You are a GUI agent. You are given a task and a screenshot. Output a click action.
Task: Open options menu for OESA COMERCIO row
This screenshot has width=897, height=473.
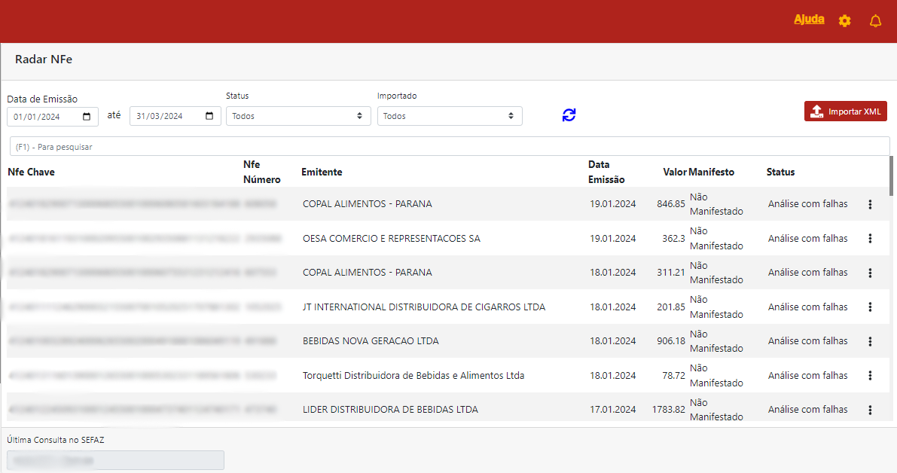coord(870,239)
